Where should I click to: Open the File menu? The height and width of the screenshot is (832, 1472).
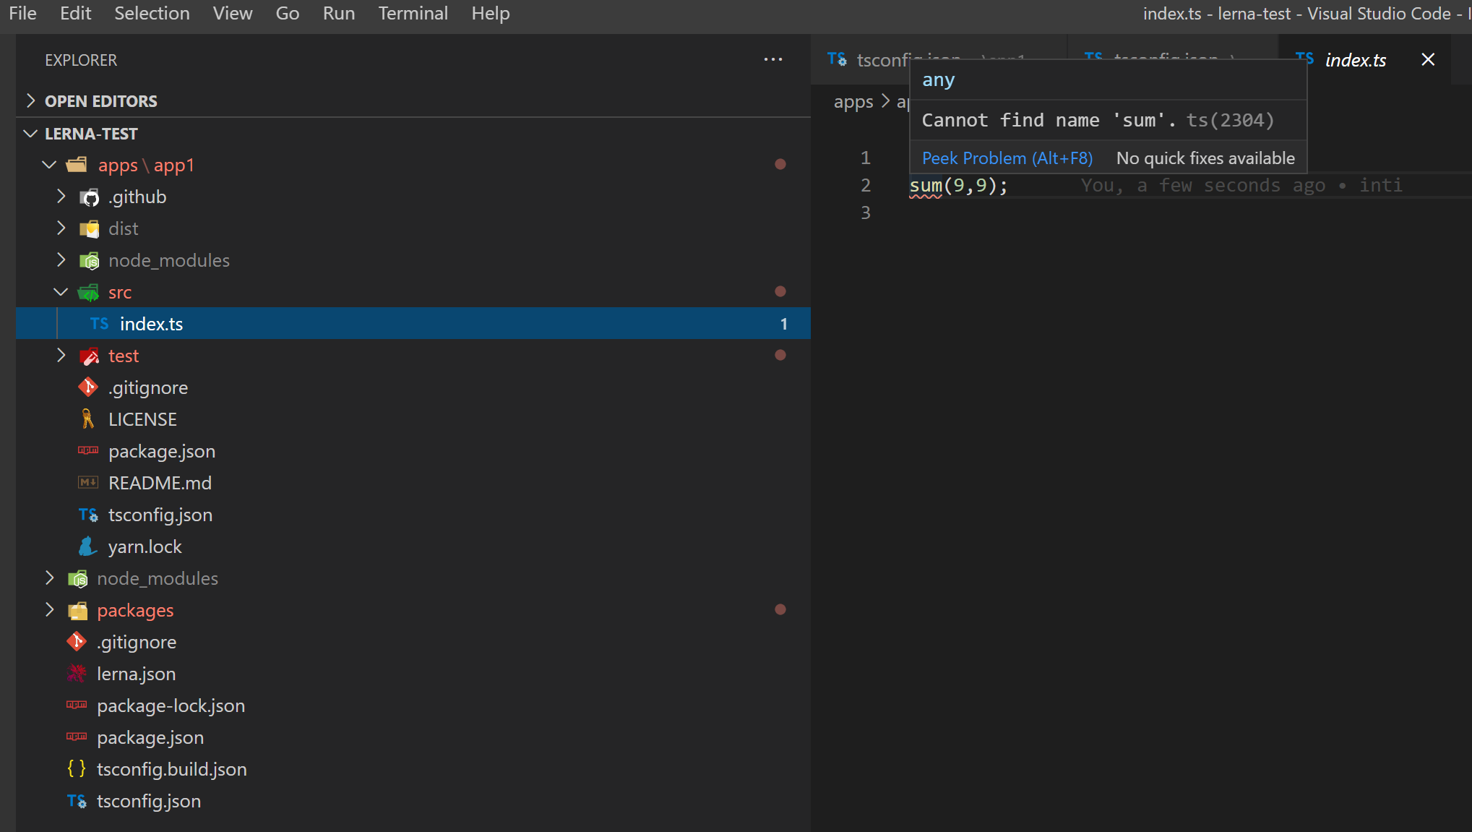click(22, 13)
